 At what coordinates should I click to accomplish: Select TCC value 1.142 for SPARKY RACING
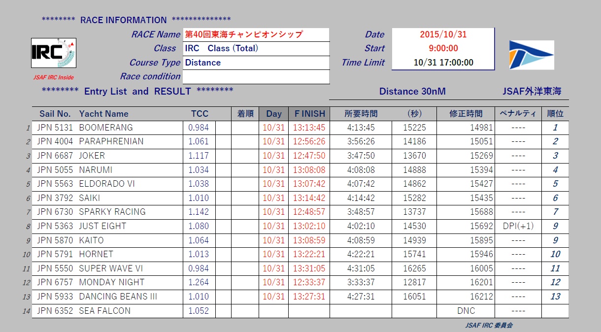[199, 212]
